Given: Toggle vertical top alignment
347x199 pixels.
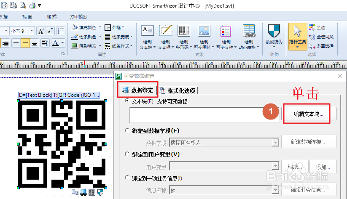Looking at the screenshot, I should coord(16,43).
